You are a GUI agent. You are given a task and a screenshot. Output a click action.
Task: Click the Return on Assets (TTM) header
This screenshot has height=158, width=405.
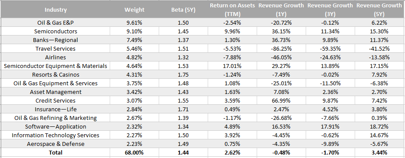click(x=232, y=10)
